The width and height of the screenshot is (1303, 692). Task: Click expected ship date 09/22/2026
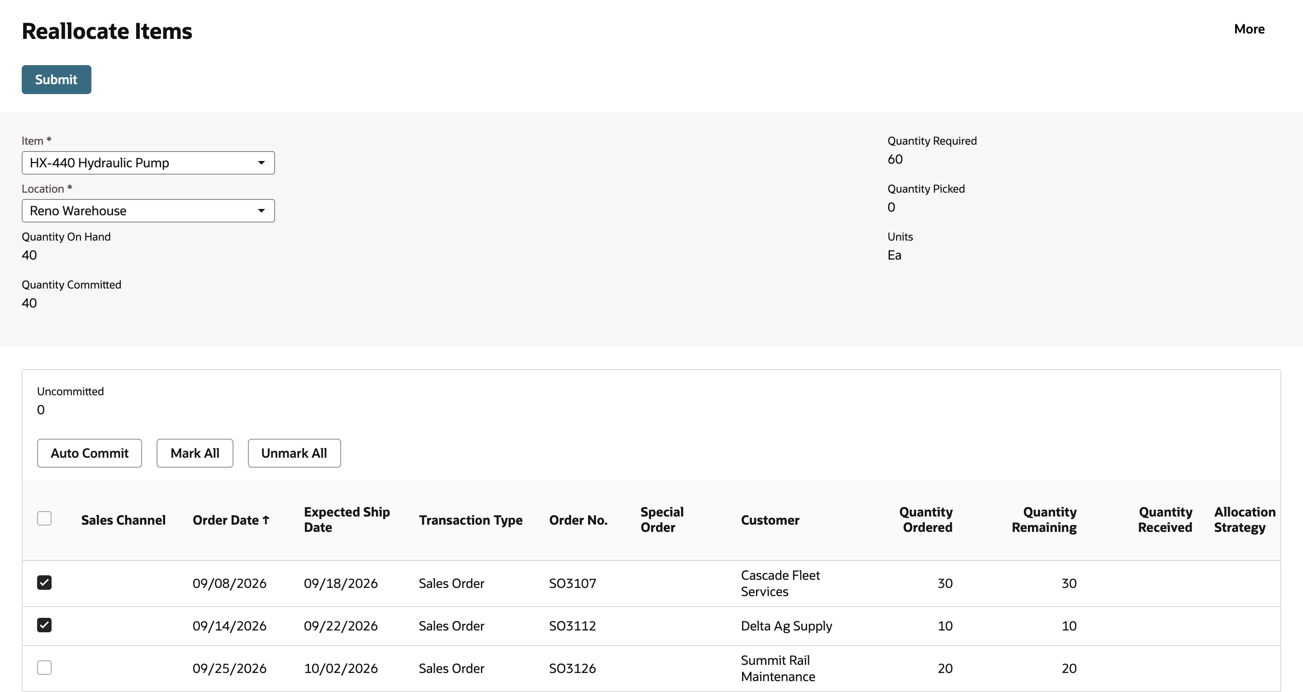point(340,626)
